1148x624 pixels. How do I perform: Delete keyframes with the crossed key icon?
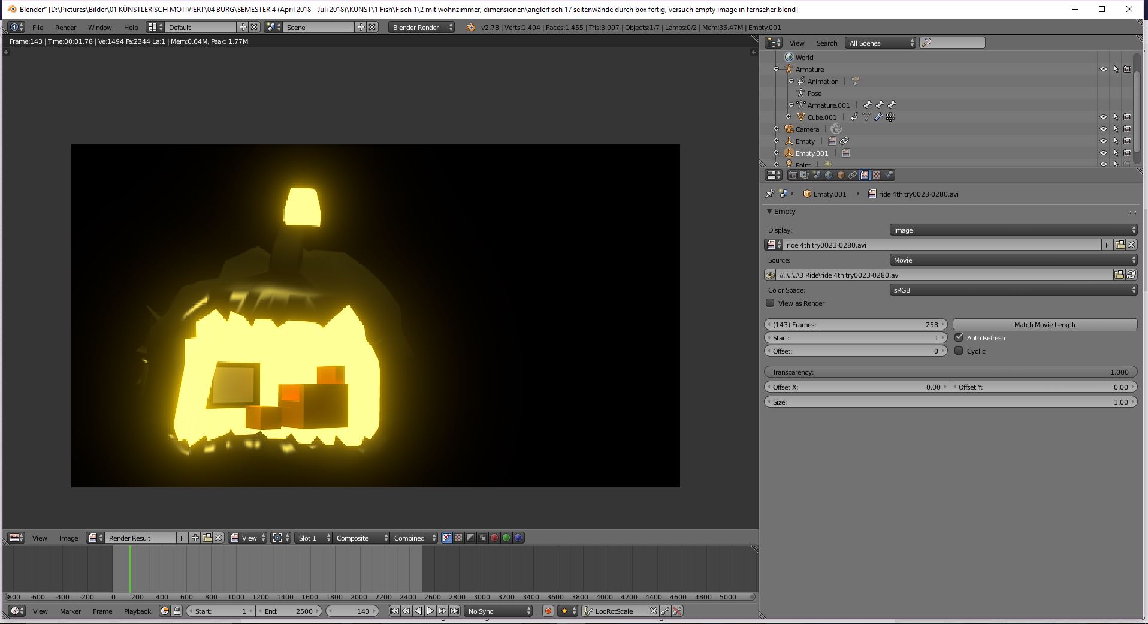[678, 611]
